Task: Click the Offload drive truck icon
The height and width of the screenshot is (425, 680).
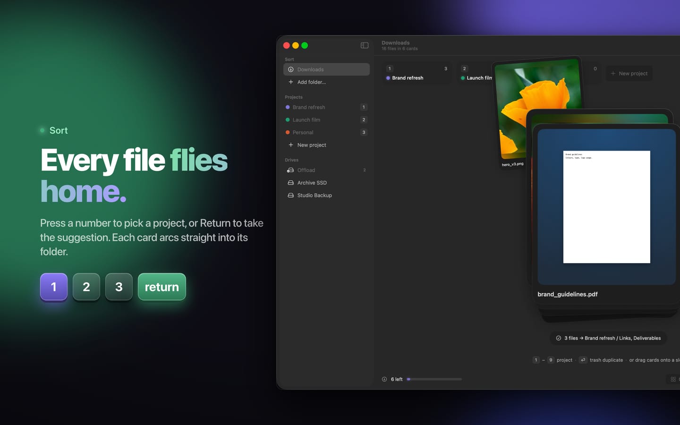Action: pos(291,170)
